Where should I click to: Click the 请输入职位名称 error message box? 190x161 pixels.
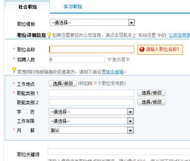click(x=160, y=49)
